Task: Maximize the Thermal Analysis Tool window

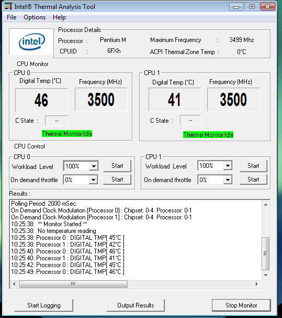Action: tap(252, 7)
